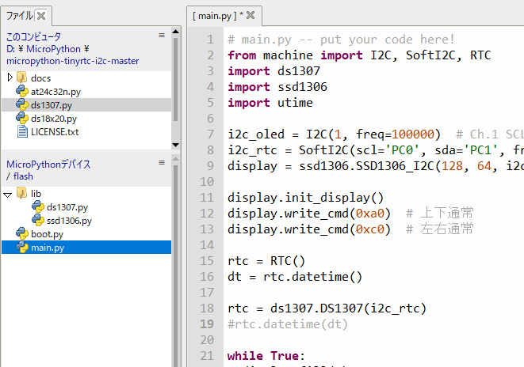
Task: Close the ファイル panel tab
Action: (x=41, y=16)
